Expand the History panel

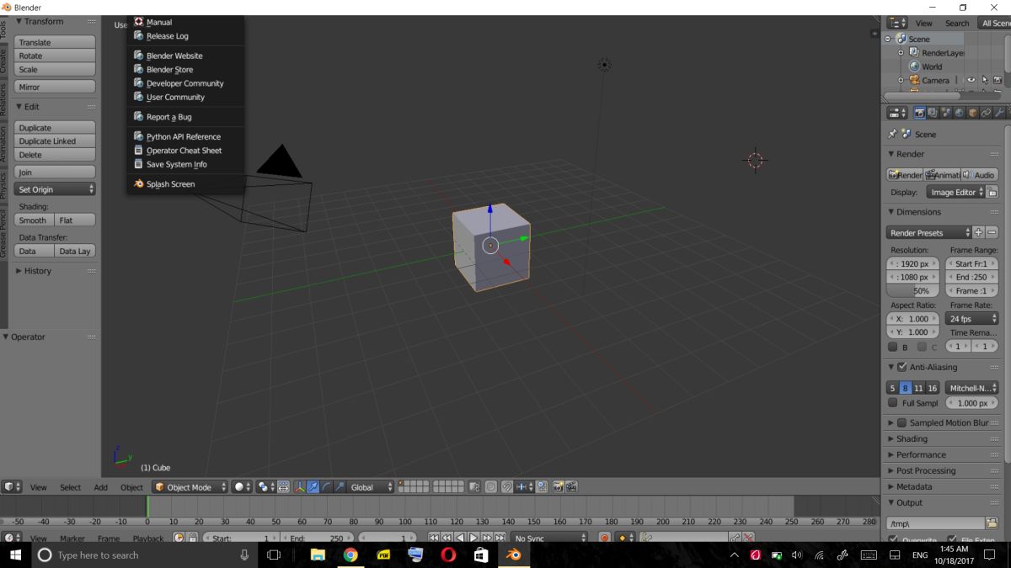[19, 271]
